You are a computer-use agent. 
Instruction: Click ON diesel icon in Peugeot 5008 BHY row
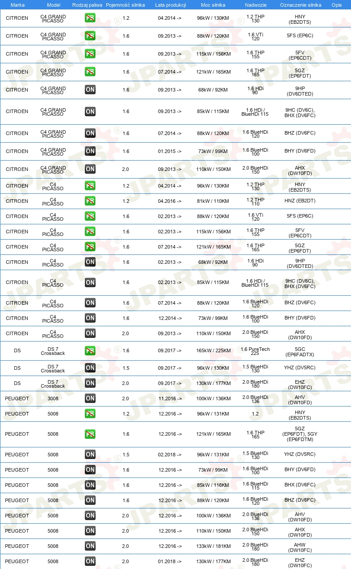click(x=90, y=470)
